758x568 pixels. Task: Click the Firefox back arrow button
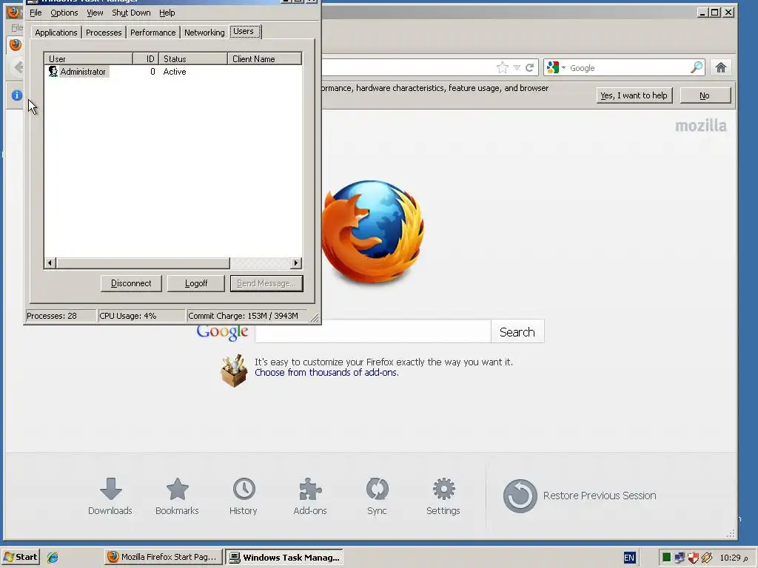click(19, 67)
